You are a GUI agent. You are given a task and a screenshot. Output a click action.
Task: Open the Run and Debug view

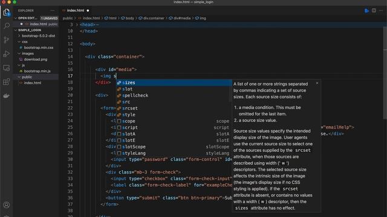7,54
